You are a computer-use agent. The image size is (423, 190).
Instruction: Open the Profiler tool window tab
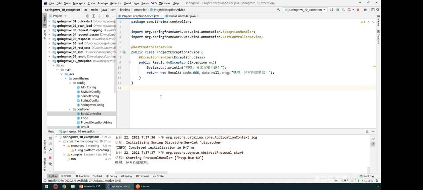158,176
